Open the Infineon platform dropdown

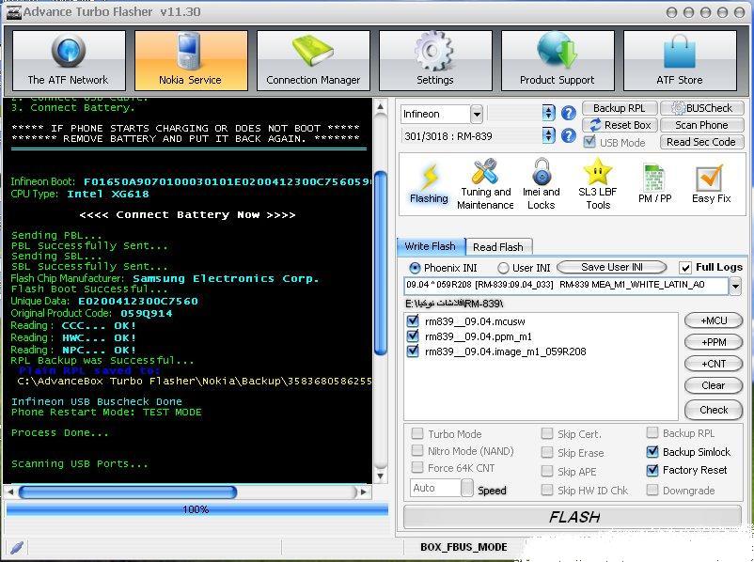click(x=476, y=114)
